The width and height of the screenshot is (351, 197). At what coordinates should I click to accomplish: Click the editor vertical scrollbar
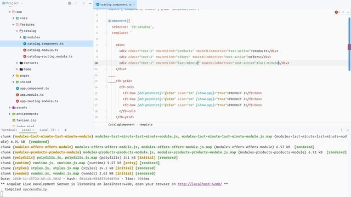click(x=349, y=44)
